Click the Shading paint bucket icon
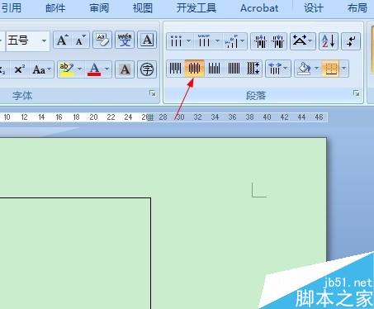Screen dimensions: 374x309 pyautogui.click(x=304, y=69)
